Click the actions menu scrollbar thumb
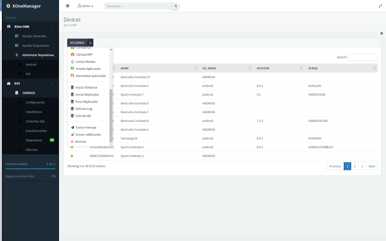The width and height of the screenshot is (386, 241). click(x=111, y=115)
